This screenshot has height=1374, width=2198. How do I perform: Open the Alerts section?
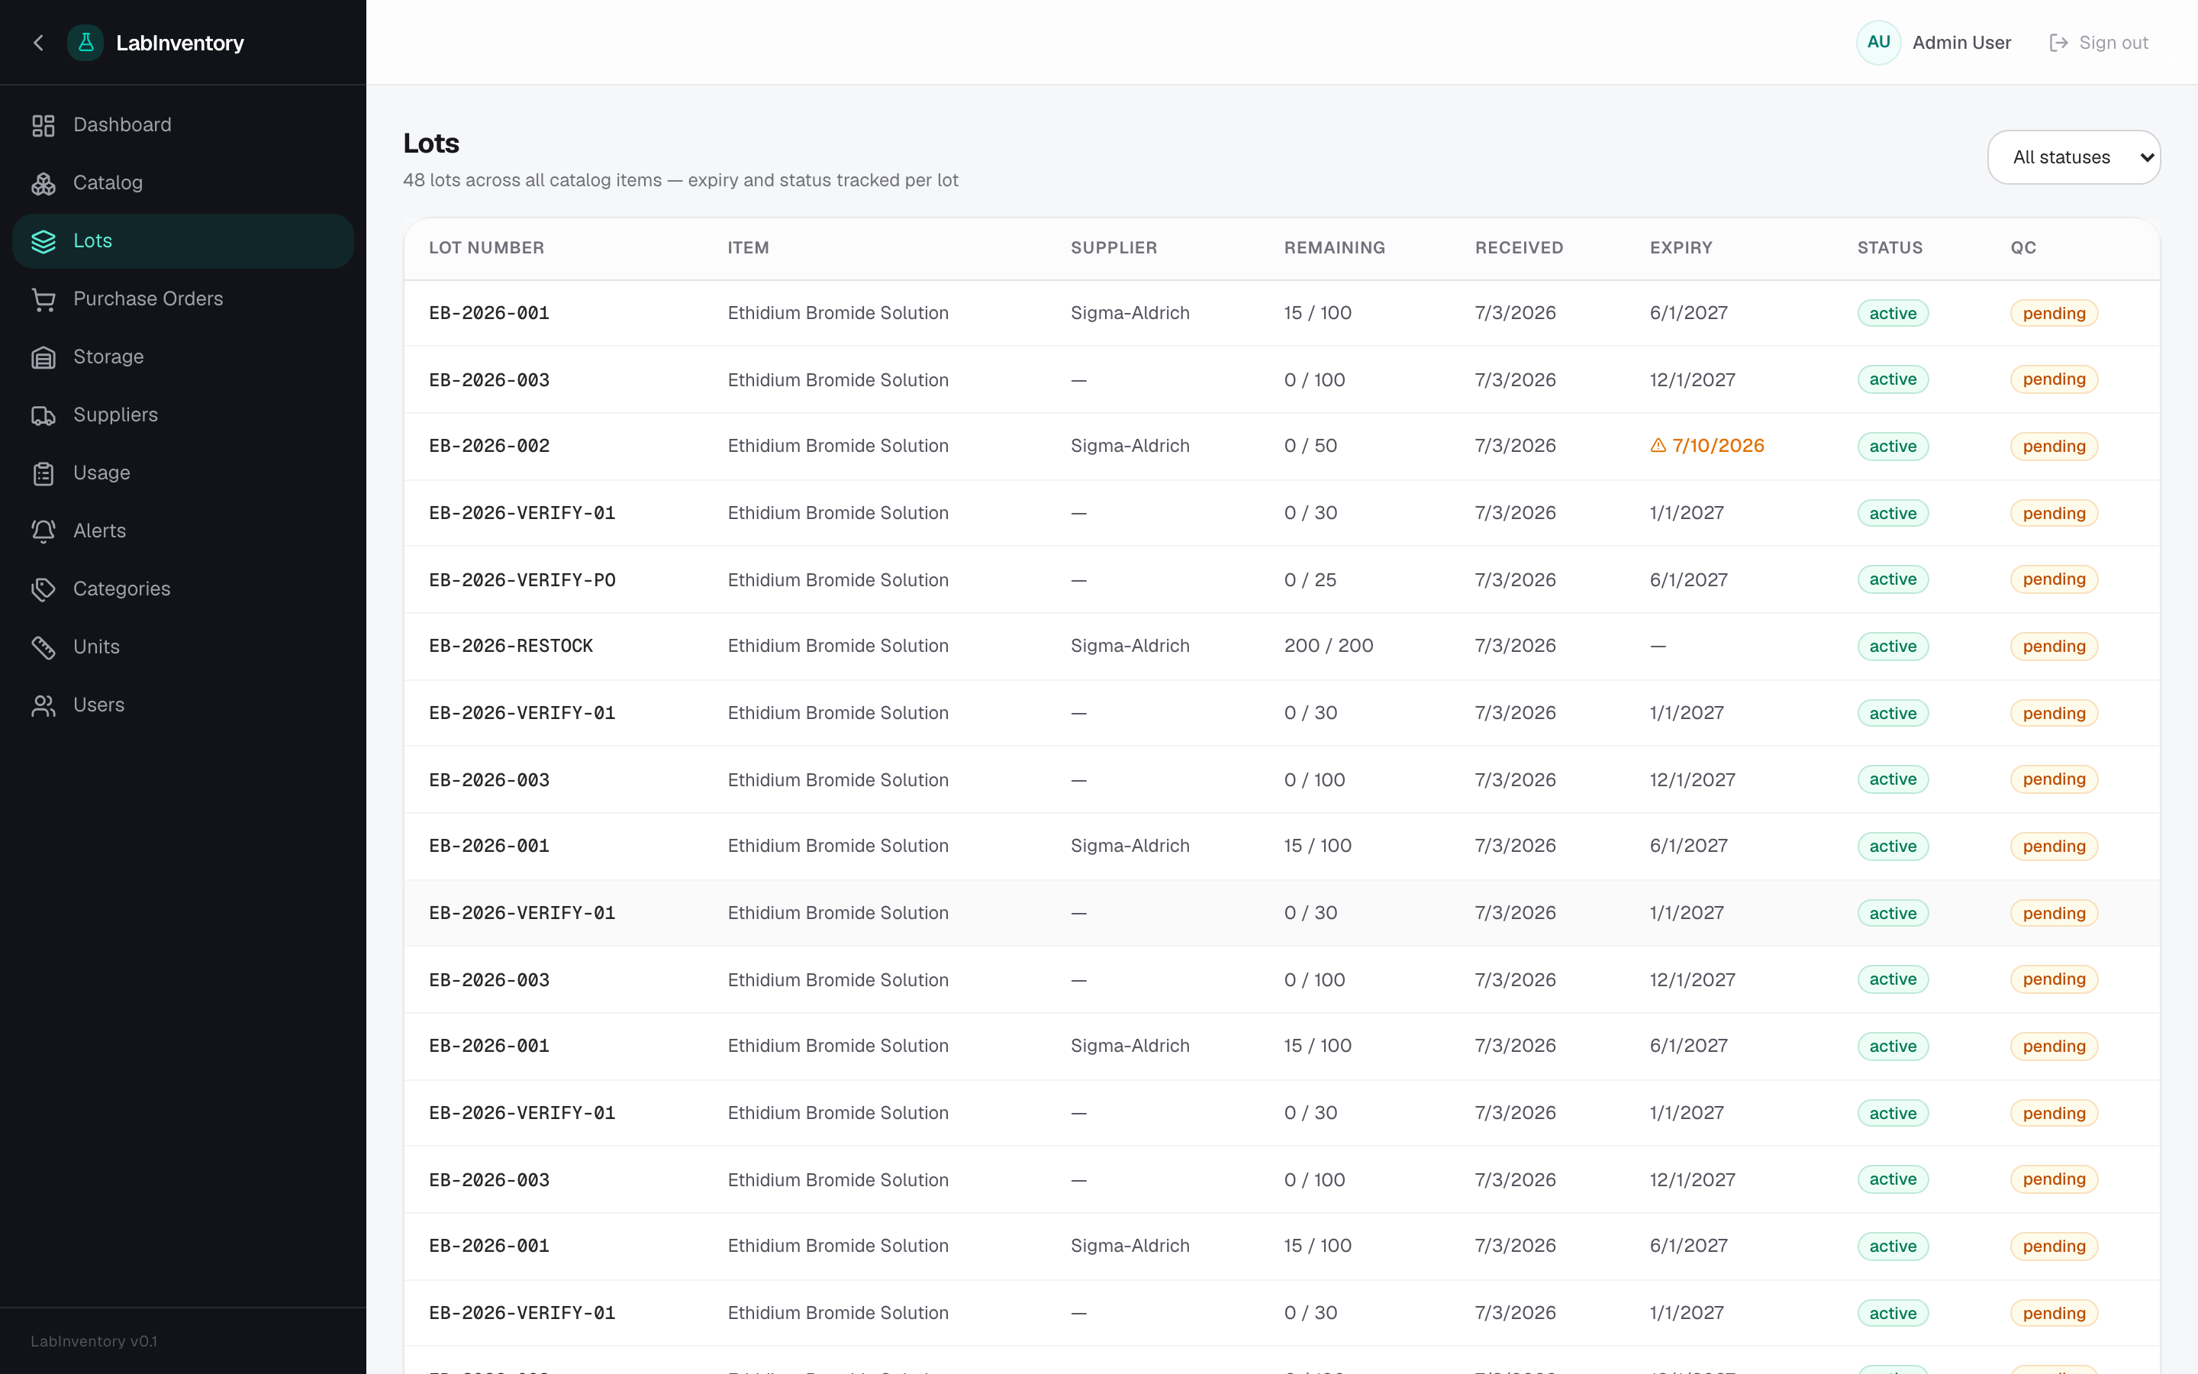point(182,531)
